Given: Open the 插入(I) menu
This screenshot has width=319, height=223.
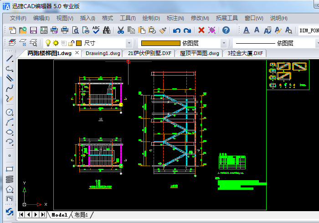Looking at the screenshot, I should coord(87,18).
